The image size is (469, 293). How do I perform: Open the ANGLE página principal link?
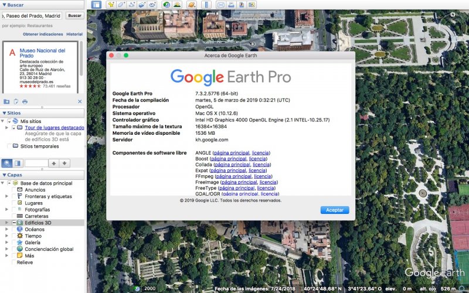pyautogui.click(x=230, y=153)
